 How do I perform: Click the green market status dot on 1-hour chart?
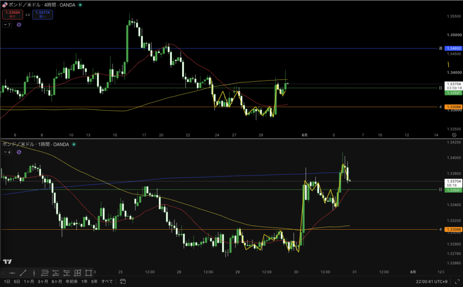(x=74, y=144)
